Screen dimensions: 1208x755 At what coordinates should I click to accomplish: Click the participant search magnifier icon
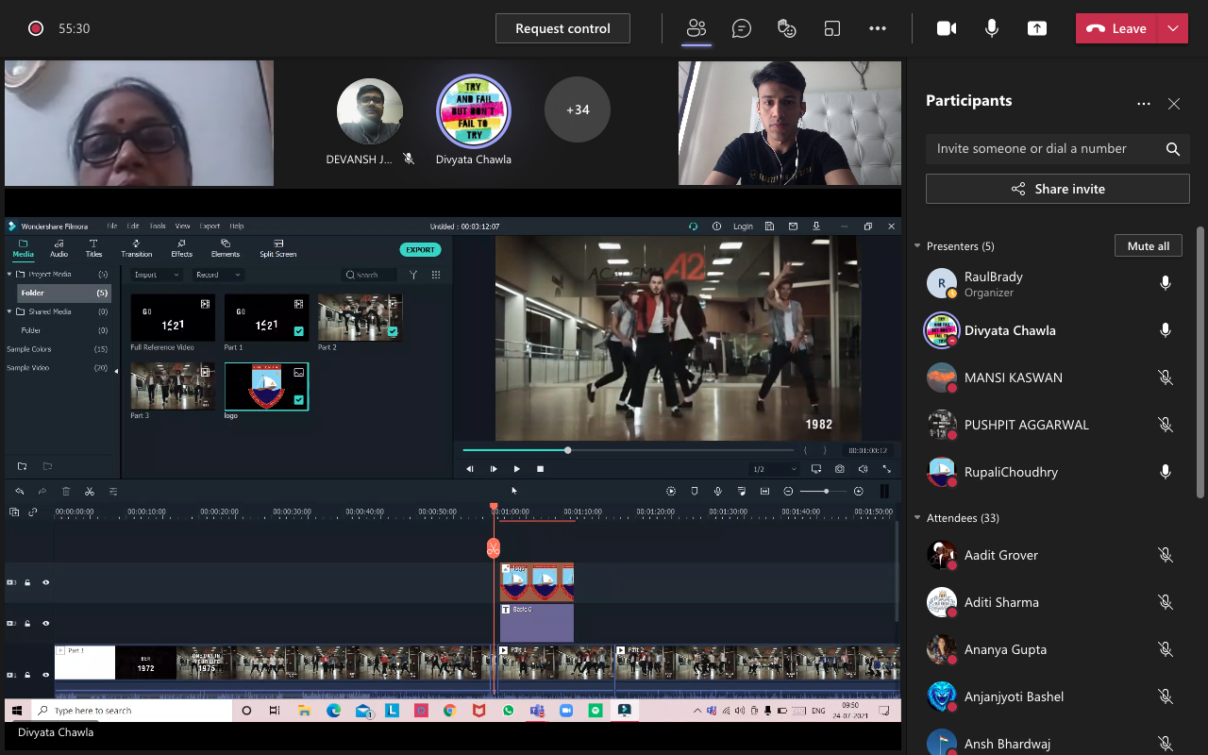[1172, 149]
